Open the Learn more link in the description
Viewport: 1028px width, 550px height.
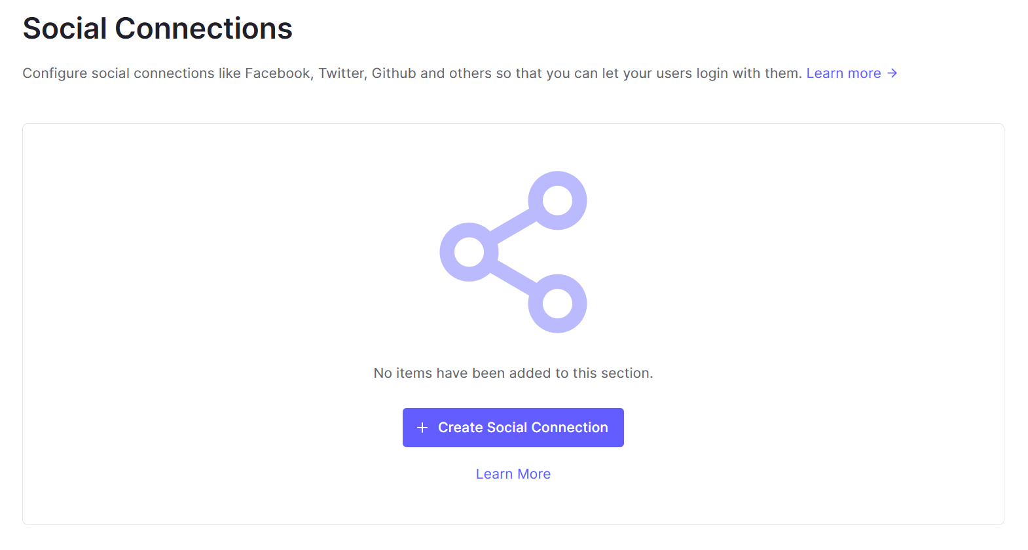(843, 73)
